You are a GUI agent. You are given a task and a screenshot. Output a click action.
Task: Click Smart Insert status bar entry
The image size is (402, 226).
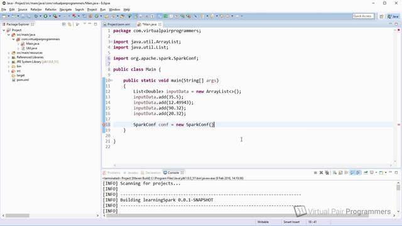[291, 222]
